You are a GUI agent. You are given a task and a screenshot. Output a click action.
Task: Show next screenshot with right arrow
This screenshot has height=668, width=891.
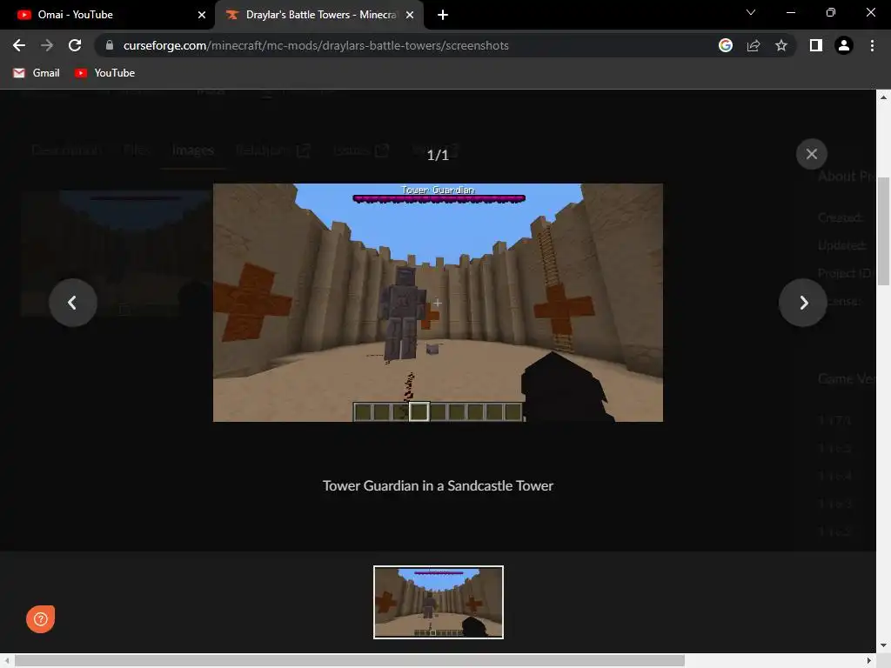pyautogui.click(x=803, y=303)
